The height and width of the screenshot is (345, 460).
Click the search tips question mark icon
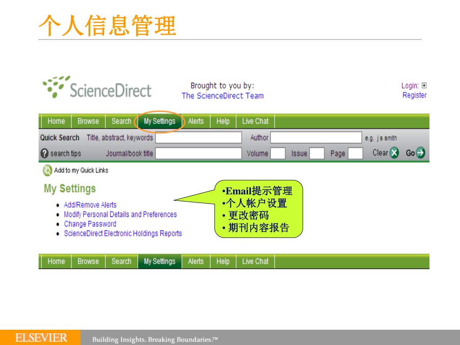[x=44, y=153]
